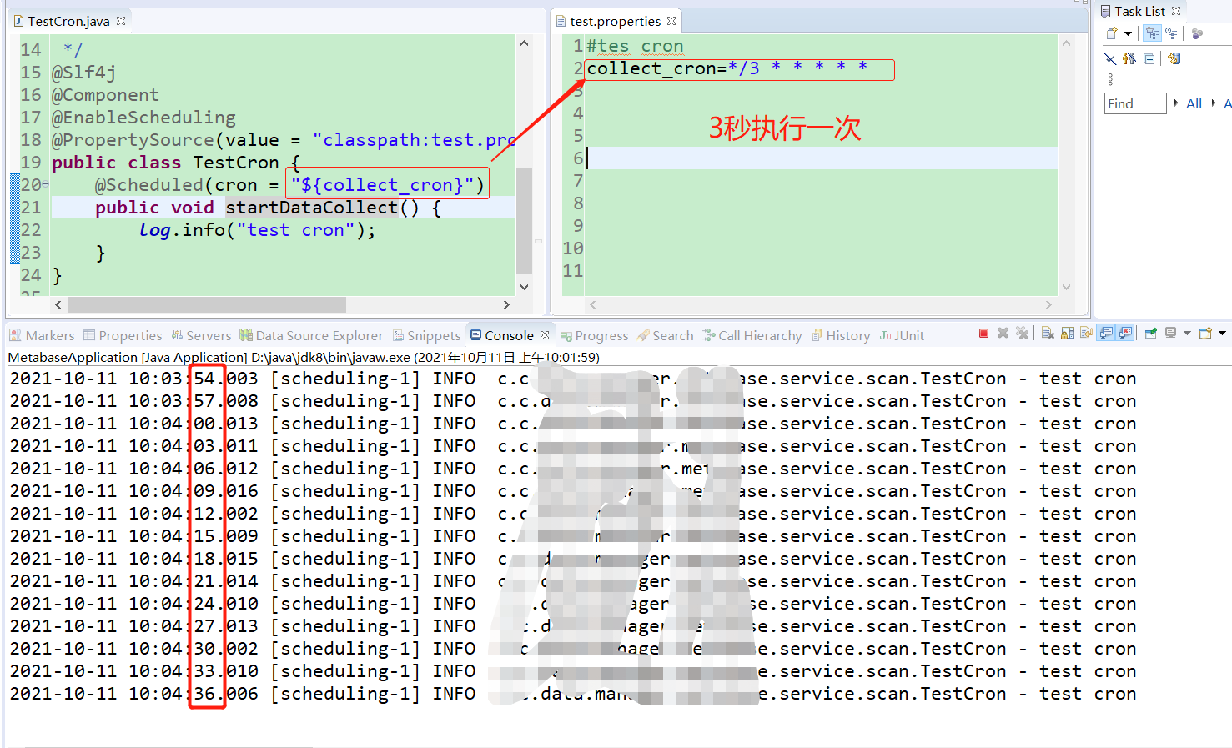Open New Task dropdown arrow
This screenshot has height=748, width=1232.
click(x=1128, y=34)
